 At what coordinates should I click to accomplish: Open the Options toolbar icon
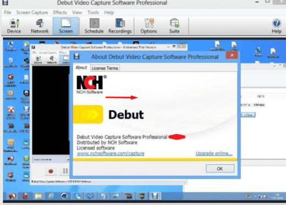pyautogui.click(x=148, y=26)
